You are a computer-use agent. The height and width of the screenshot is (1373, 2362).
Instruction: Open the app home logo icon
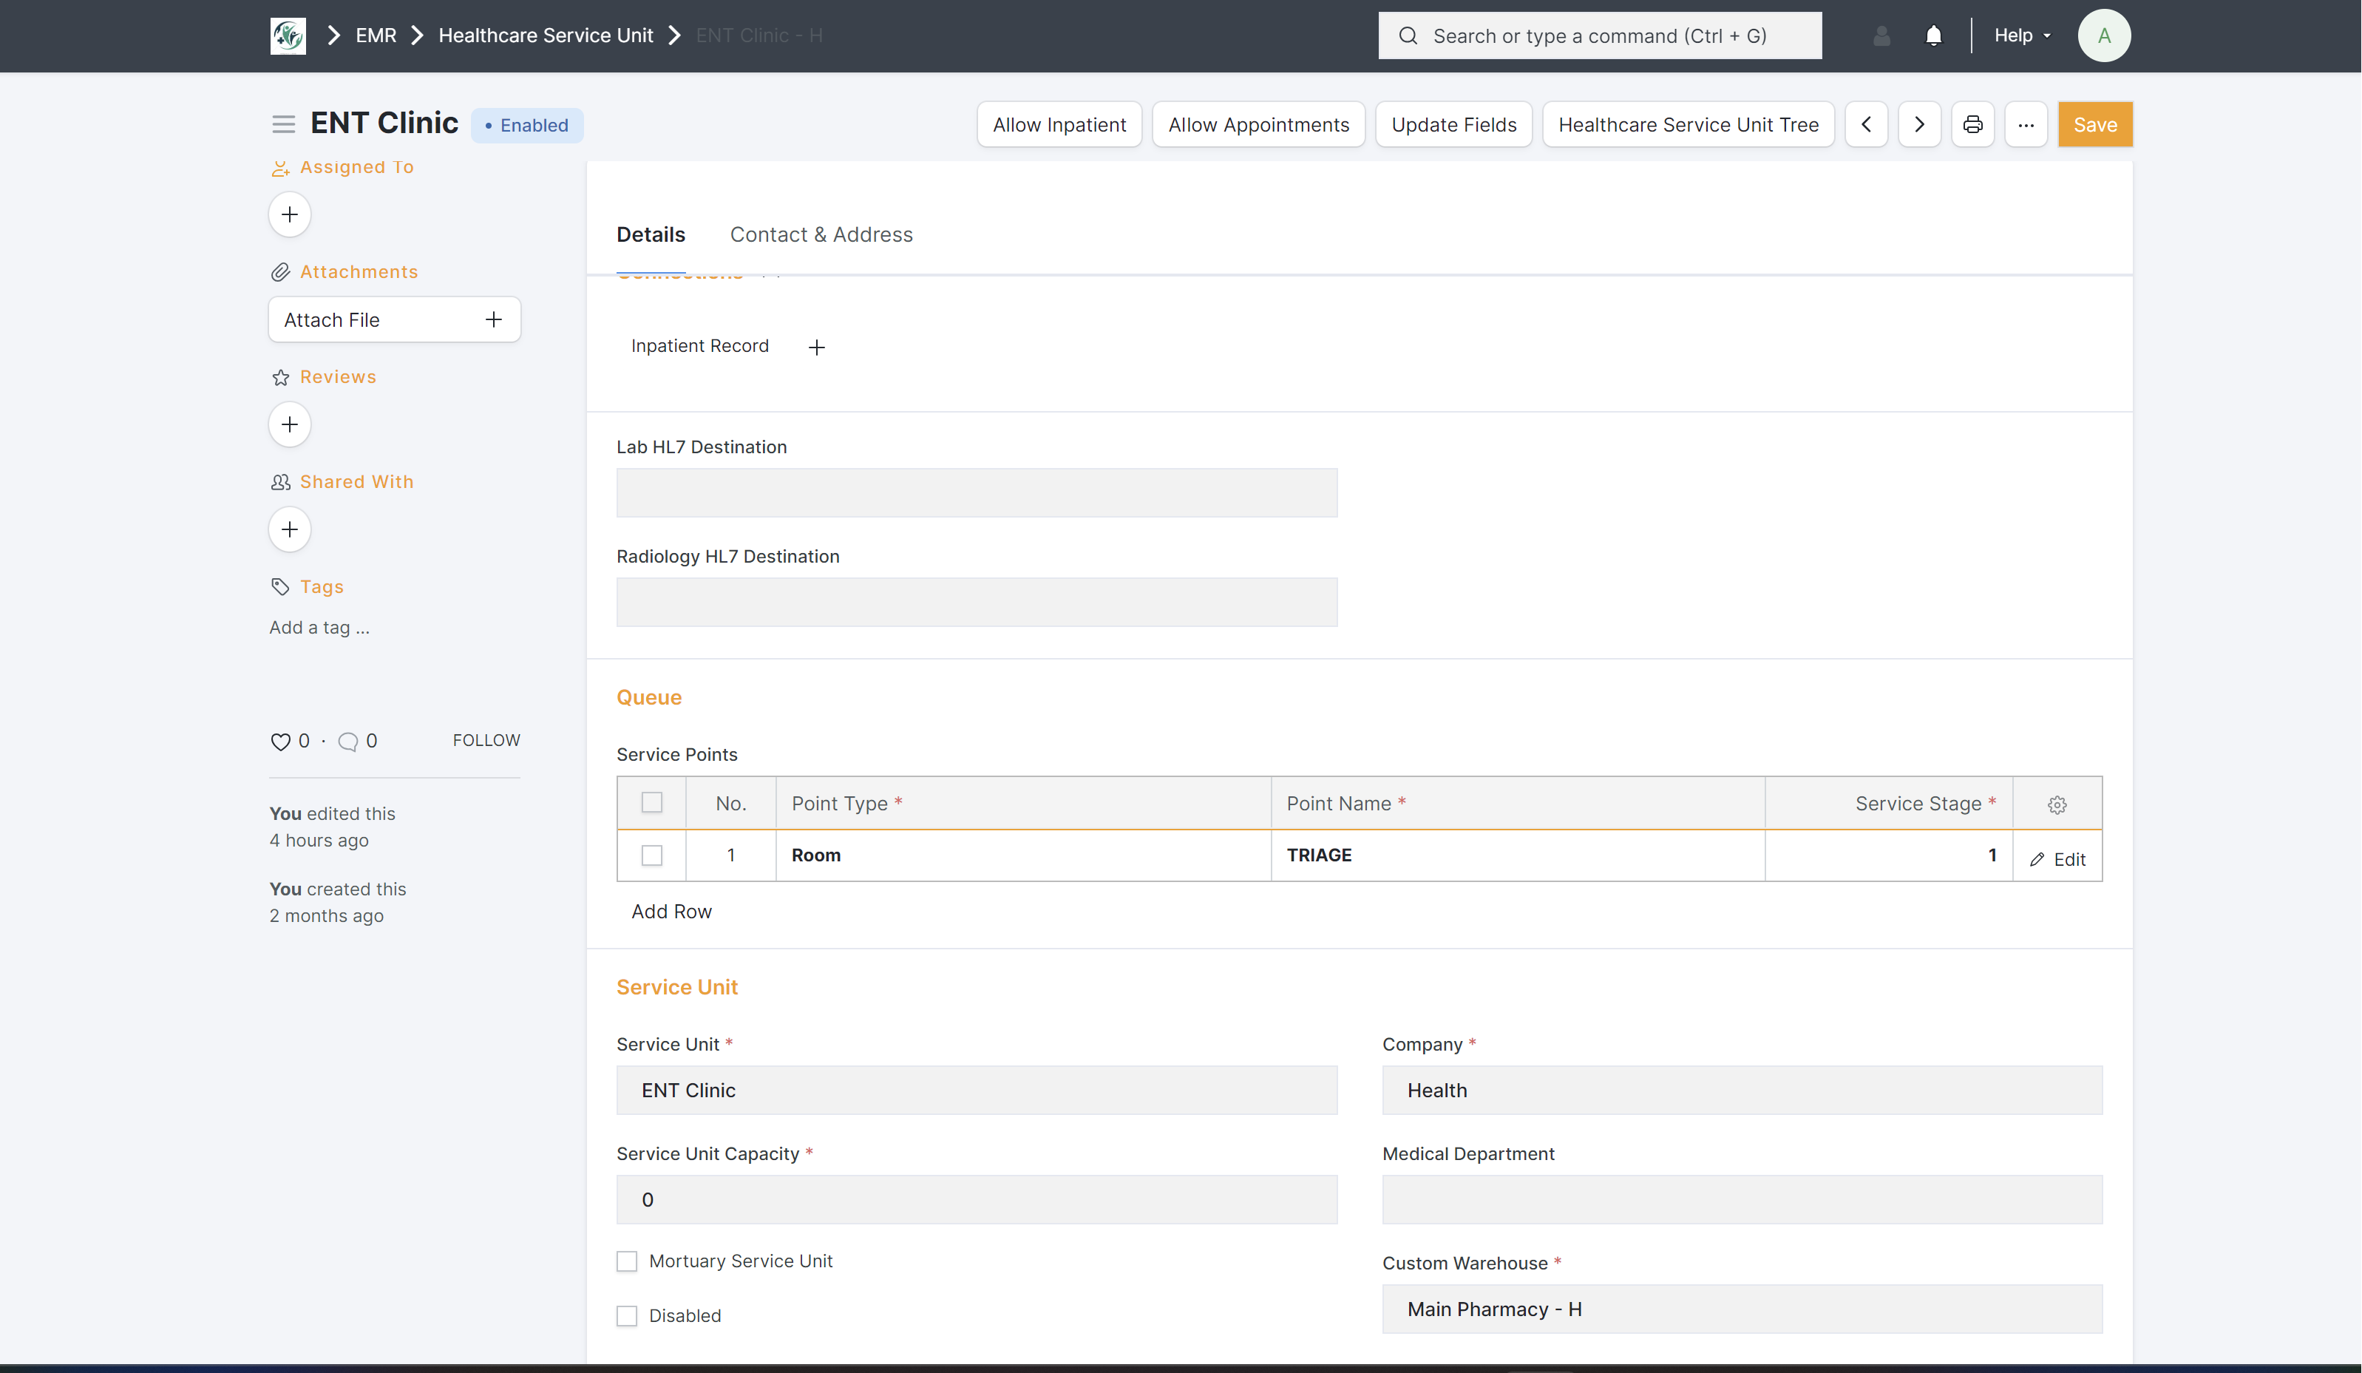288,35
